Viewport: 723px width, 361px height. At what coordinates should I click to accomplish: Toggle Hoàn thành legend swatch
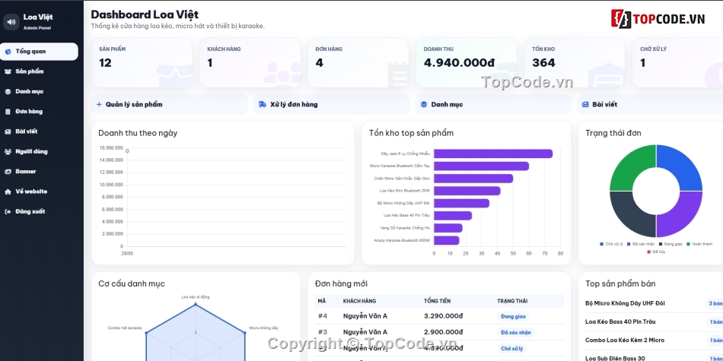(x=689, y=244)
